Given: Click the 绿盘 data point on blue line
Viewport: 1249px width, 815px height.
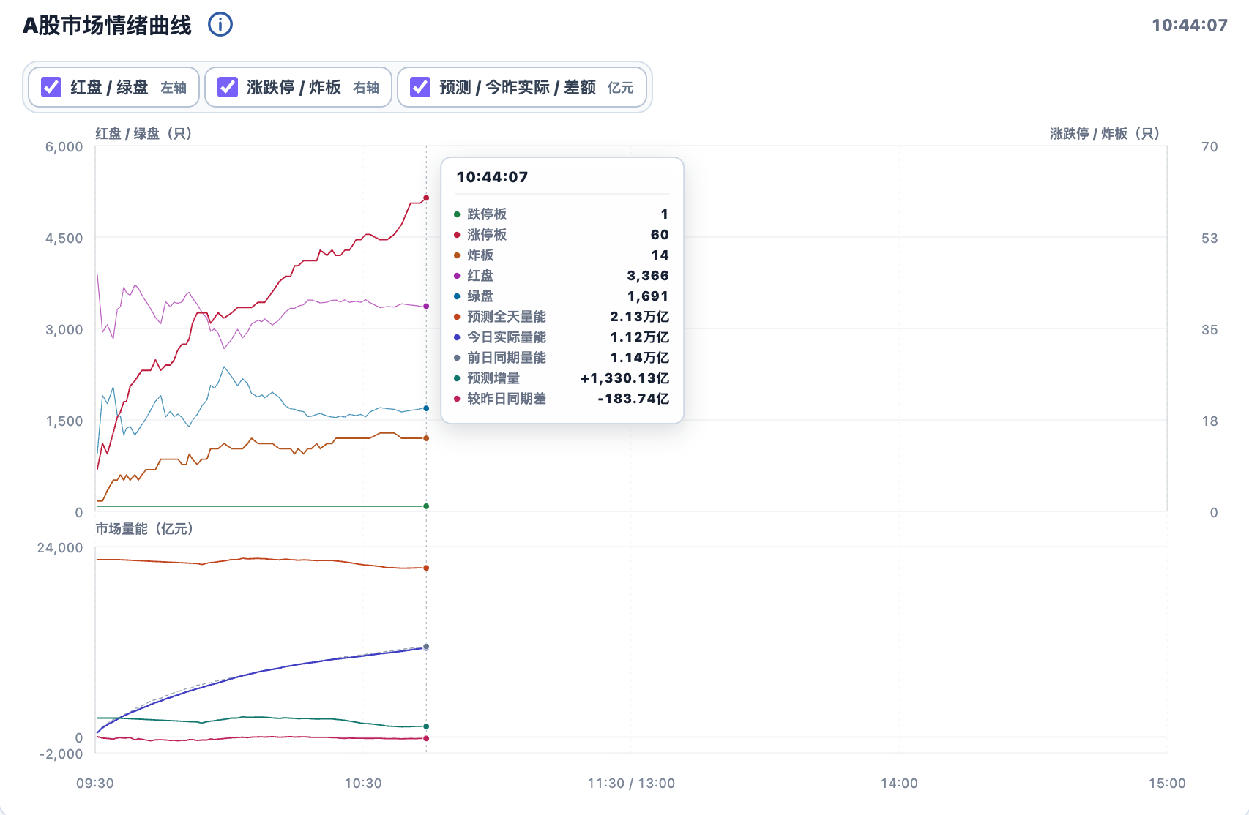Looking at the screenshot, I should (426, 408).
